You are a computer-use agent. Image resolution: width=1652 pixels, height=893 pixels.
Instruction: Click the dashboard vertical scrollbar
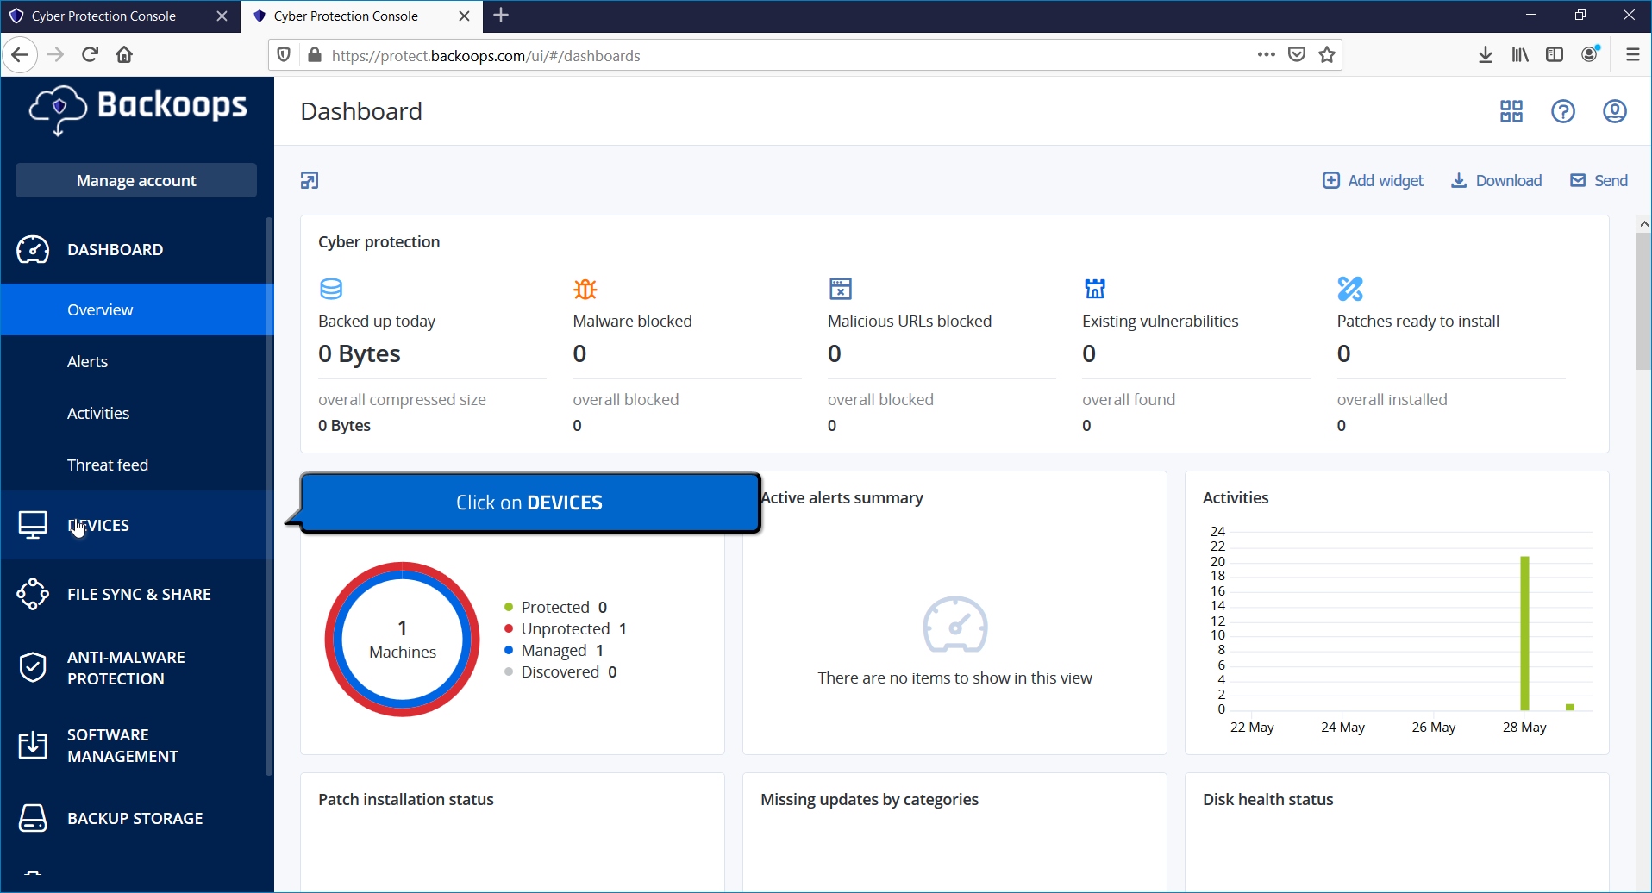click(x=1643, y=302)
